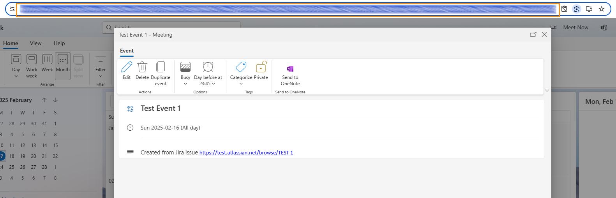Pop out the event into a new window
616x198 pixels.
click(x=533, y=35)
